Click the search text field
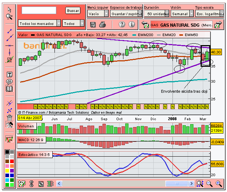227x192 pixels. [39, 10]
